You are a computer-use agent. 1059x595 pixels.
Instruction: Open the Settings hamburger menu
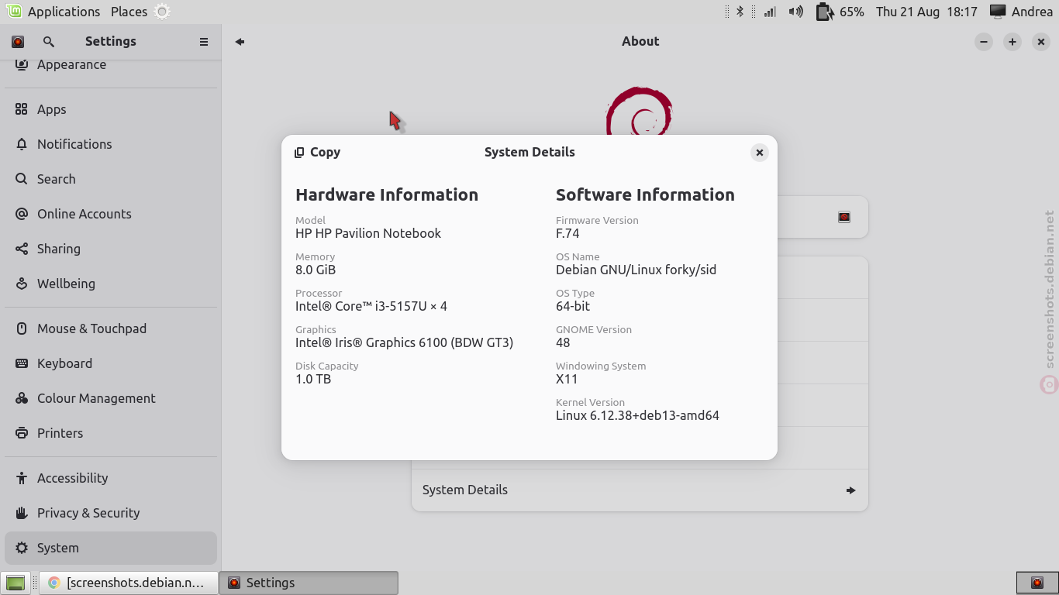(x=204, y=42)
